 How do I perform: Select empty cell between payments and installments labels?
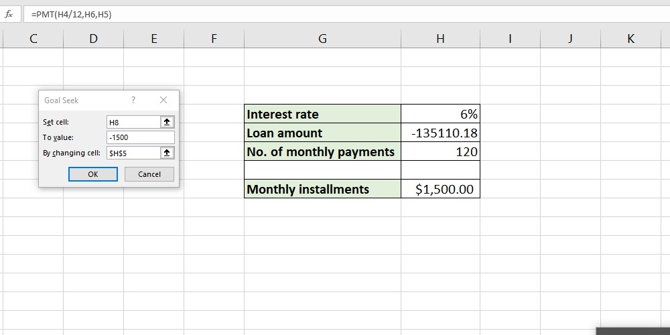pos(323,170)
